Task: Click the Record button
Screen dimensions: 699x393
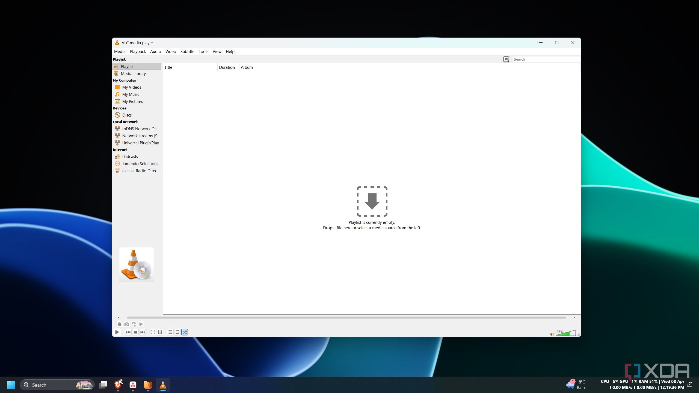Action: point(119,324)
